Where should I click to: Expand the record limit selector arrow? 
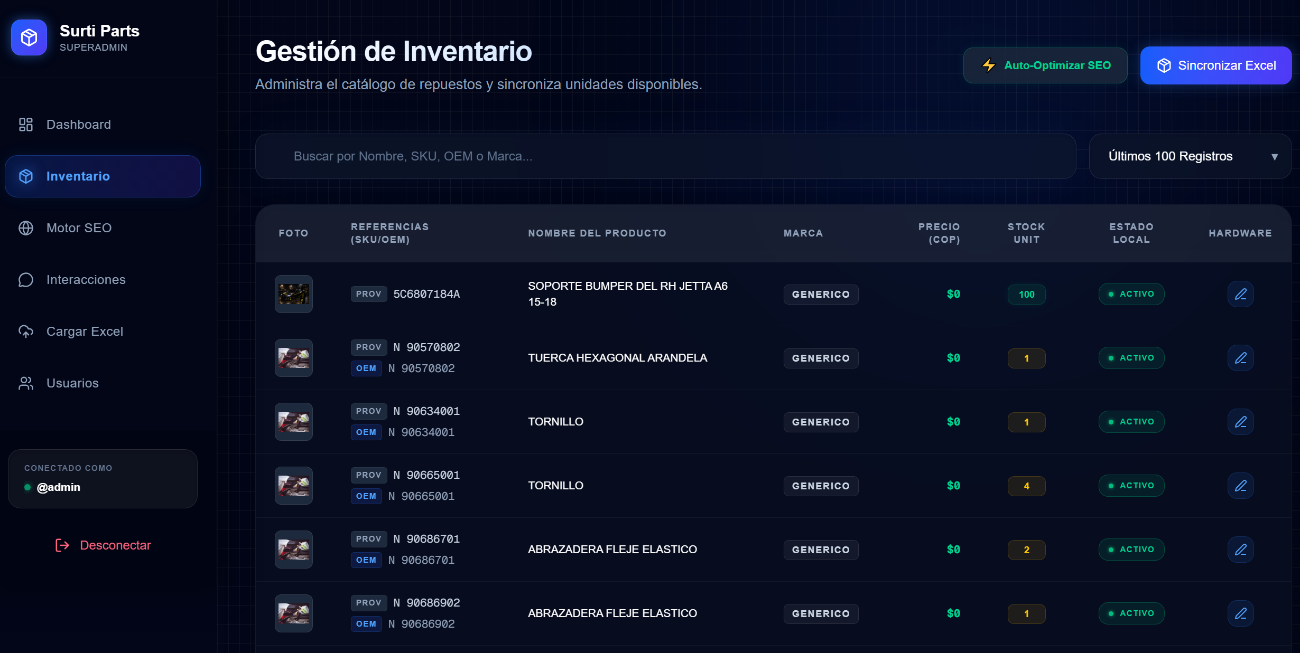coord(1275,157)
